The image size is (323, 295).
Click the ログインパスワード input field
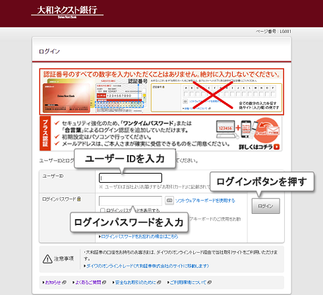point(131,201)
